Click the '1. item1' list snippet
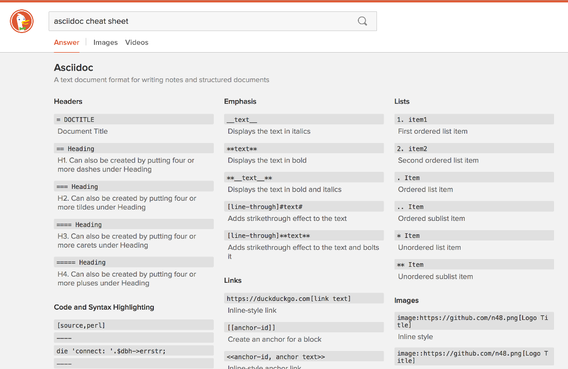The image size is (568, 369). click(x=474, y=120)
